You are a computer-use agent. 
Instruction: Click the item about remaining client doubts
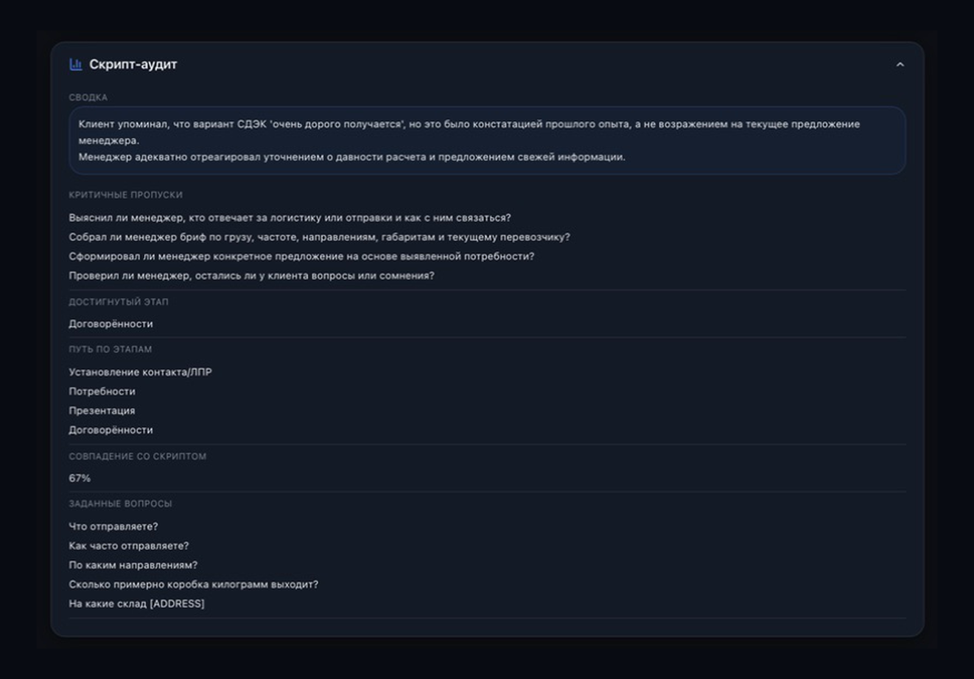tap(251, 276)
